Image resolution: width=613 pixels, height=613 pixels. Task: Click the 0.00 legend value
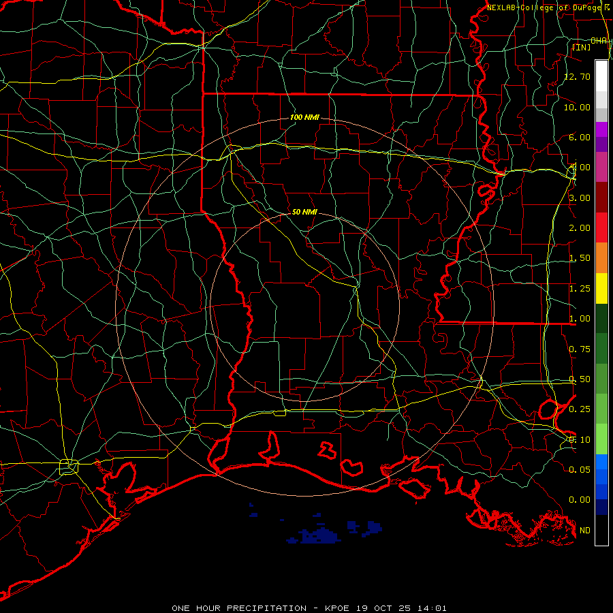coord(580,500)
